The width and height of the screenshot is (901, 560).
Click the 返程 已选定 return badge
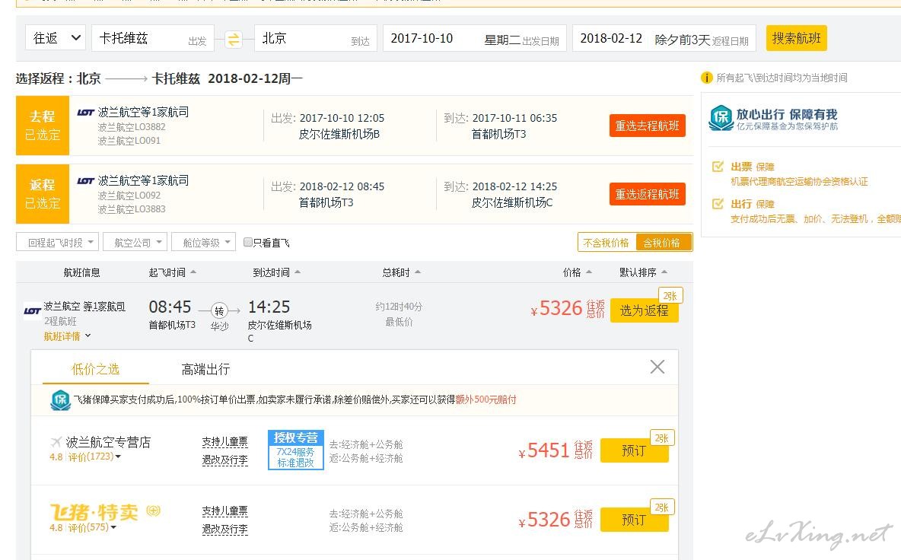(x=43, y=194)
